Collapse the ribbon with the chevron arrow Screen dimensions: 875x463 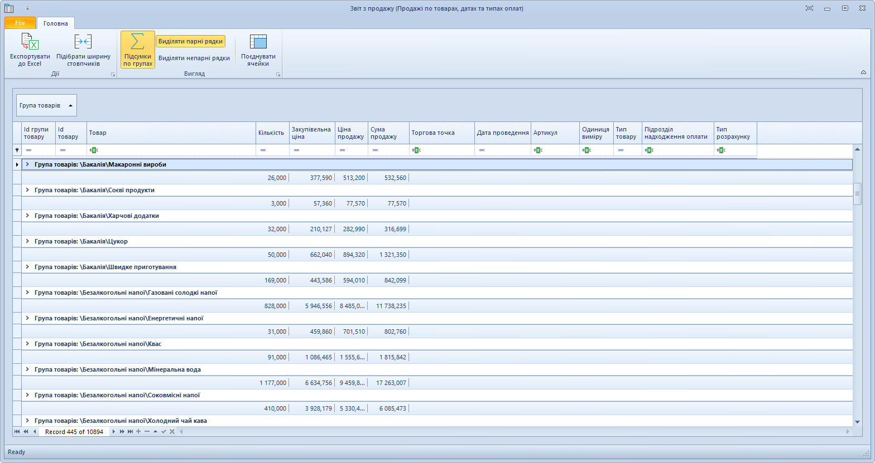863,72
